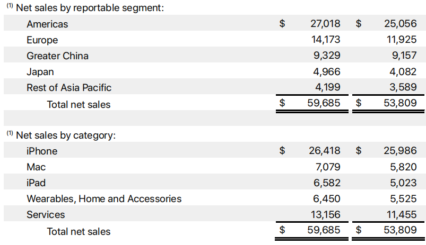The width and height of the screenshot is (426, 245).
Task: Click the Mac category label
Action: tap(36, 167)
